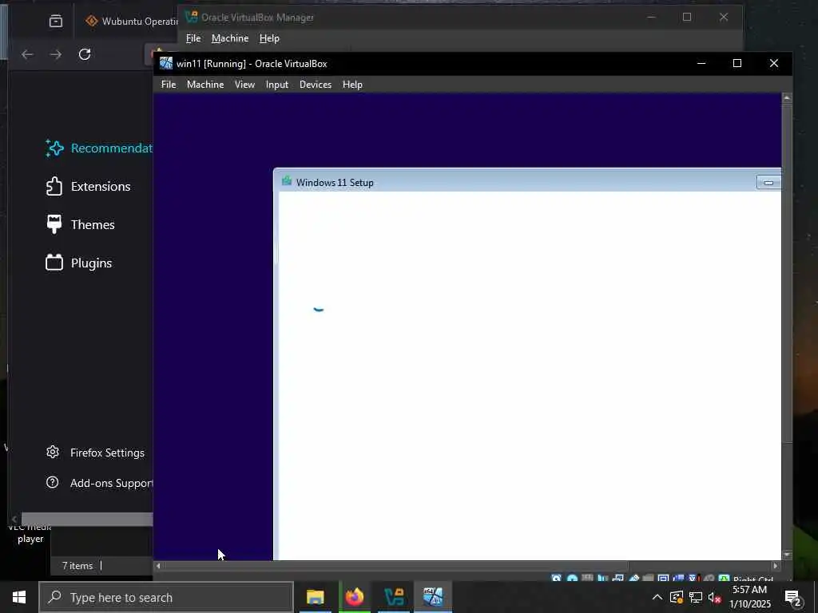The width and height of the screenshot is (818, 613).
Task: Open the network tray icon
Action: pos(696,597)
